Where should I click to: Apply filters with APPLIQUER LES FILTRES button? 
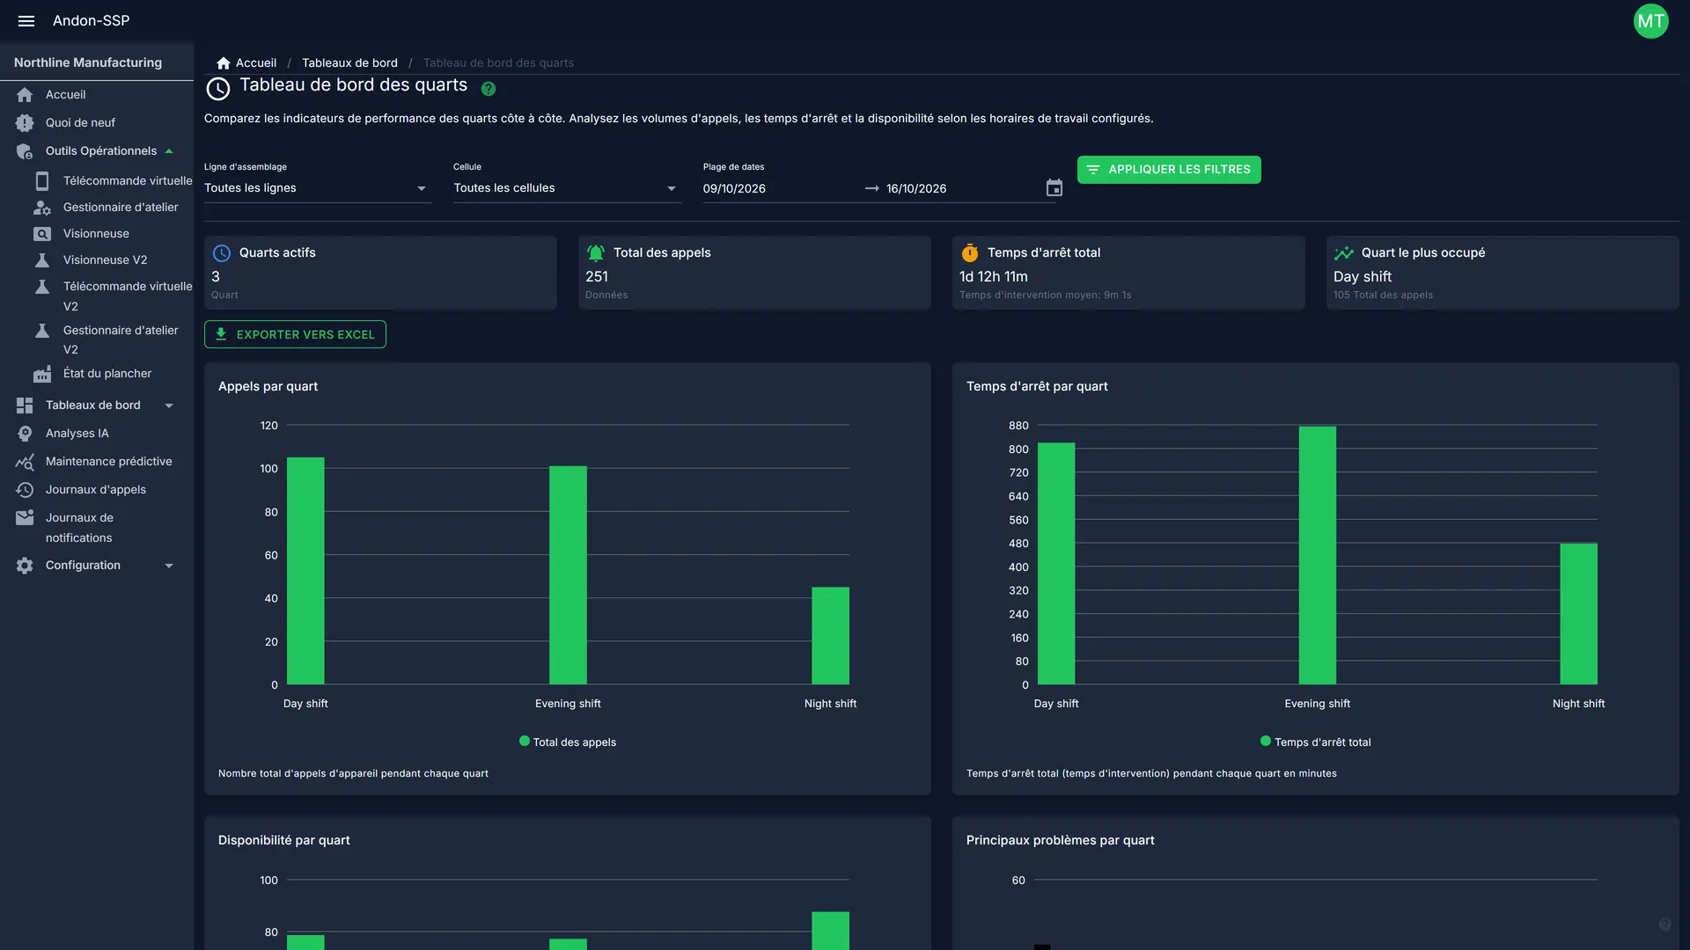[1168, 169]
